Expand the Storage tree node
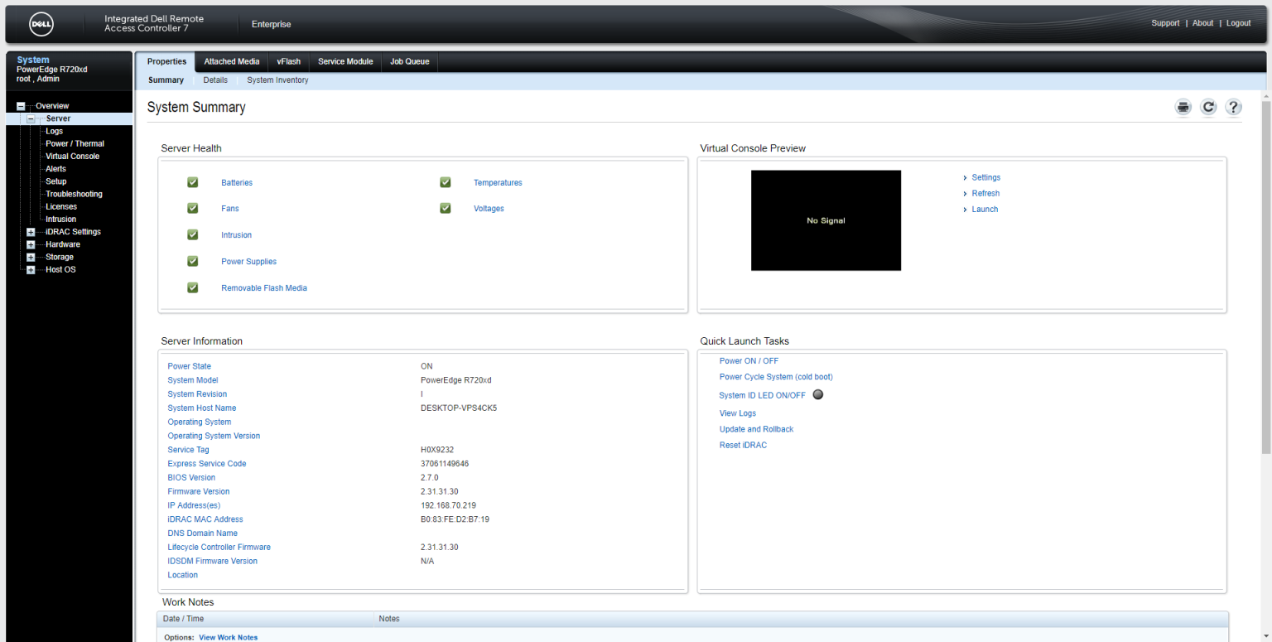The height and width of the screenshot is (642, 1272). pos(31,258)
